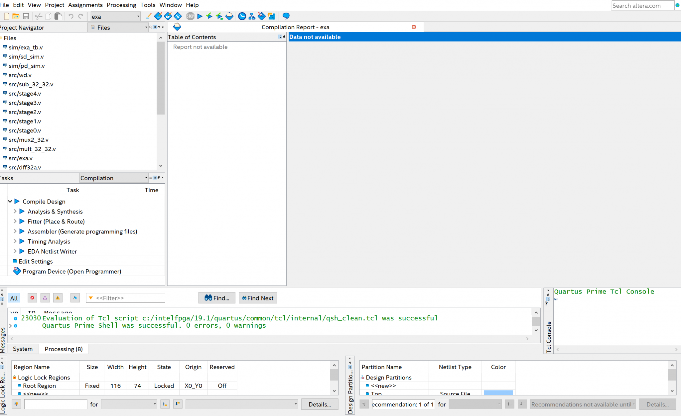Switch to the System messages tab

coord(23,349)
